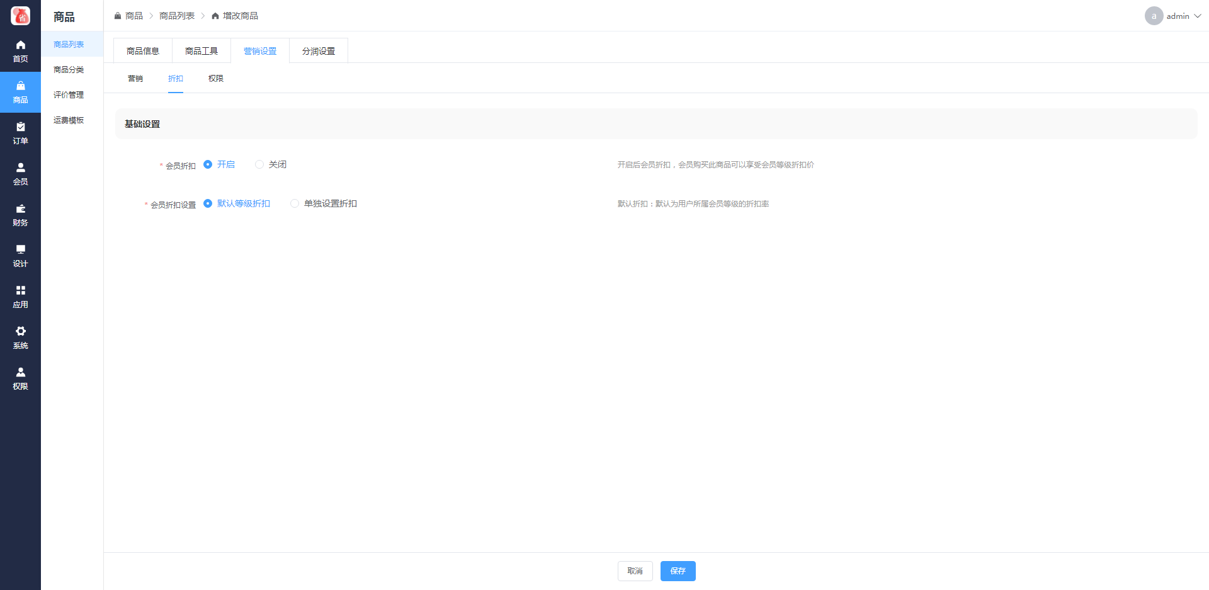Open the 权限 sub-tab
The image size is (1209, 590).
(x=216, y=79)
